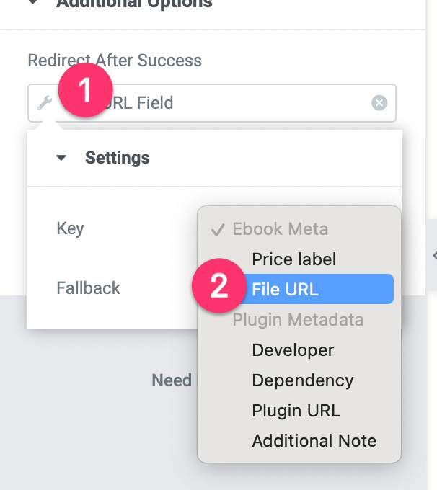This screenshot has width=437, height=490.
Task: Click the Plugin Metadata group label
Action: 298,320
